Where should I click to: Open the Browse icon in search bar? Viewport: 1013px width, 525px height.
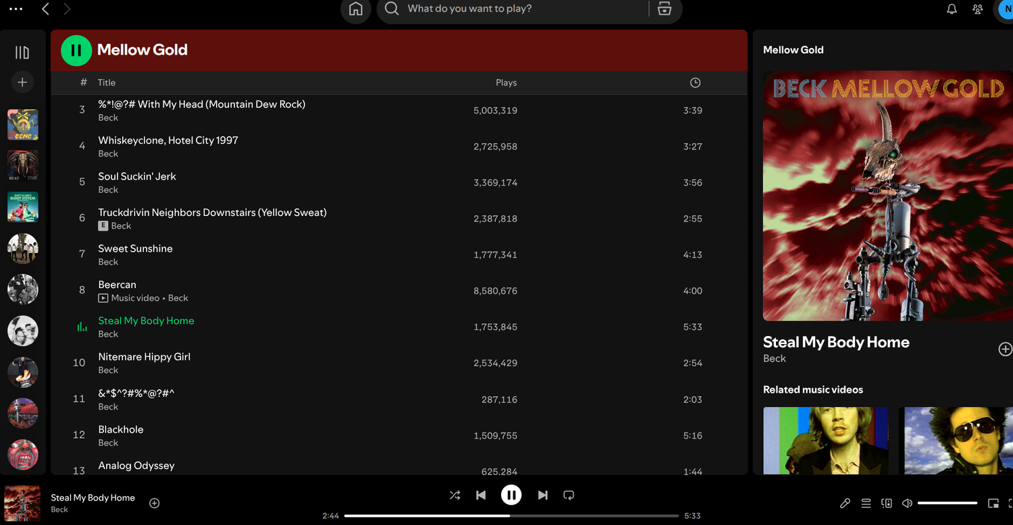665,9
